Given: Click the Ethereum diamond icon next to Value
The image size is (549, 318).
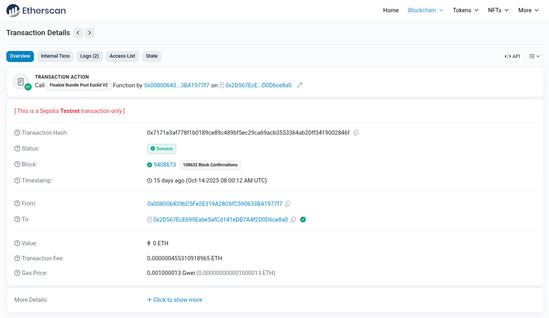Looking at the screenshot, I should tap(149, 243).
